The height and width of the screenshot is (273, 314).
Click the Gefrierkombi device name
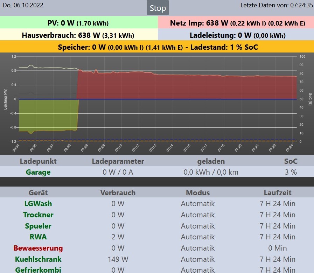pos(38,270)
